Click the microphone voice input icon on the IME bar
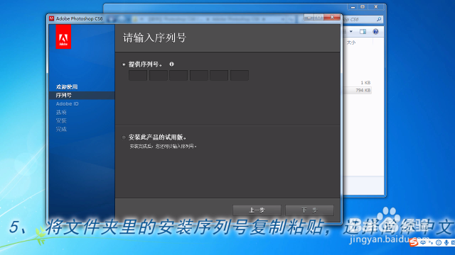The image size is (455, 255). coord(446,242)
